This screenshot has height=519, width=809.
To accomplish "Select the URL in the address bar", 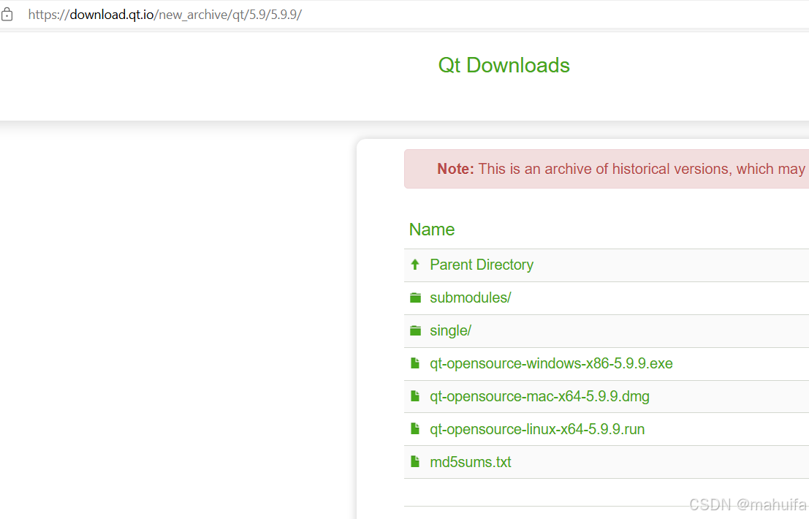I will [164, 15].
